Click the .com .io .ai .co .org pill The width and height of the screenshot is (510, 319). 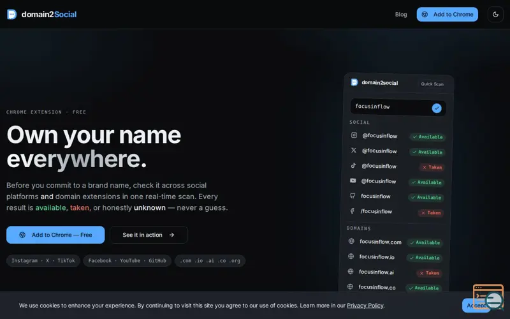tap(210, 261)
